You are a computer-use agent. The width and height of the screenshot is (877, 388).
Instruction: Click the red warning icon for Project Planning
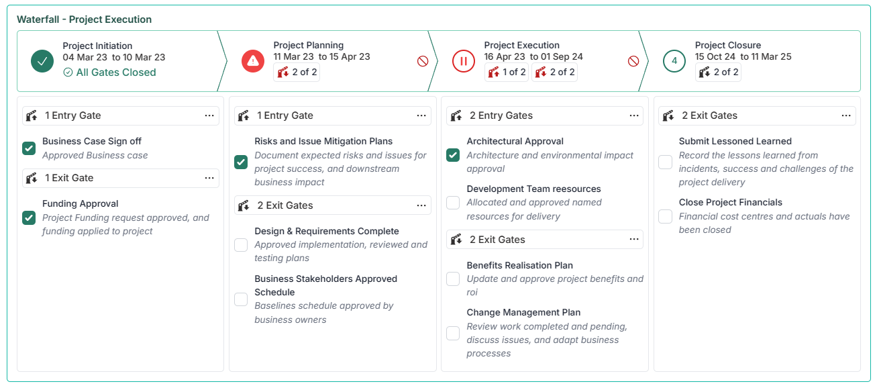(252, 61)
